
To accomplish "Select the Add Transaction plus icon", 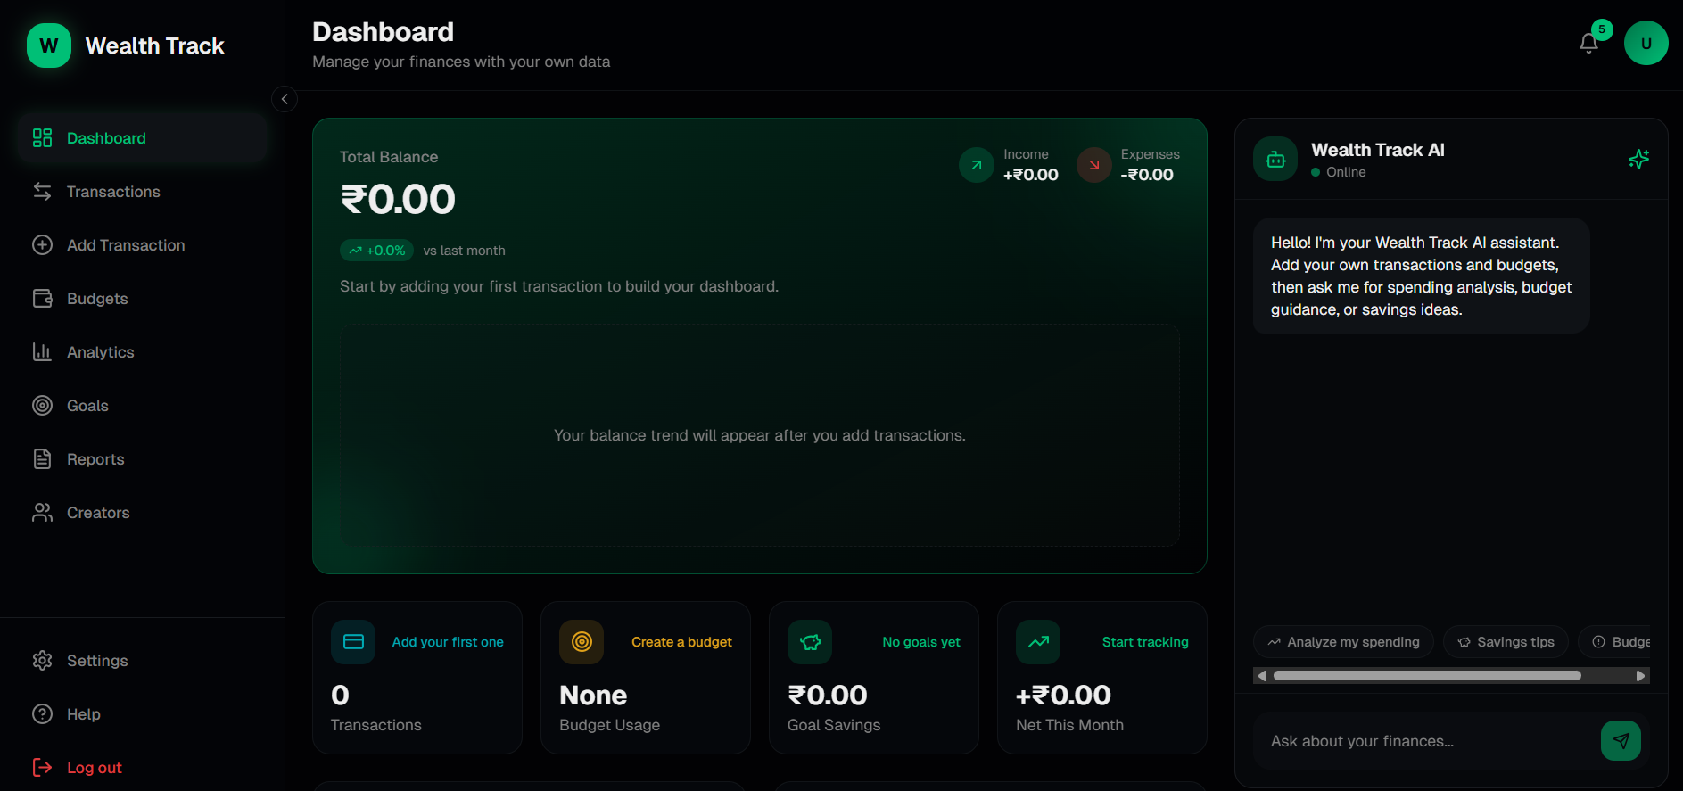I will [x=42, y=244].
